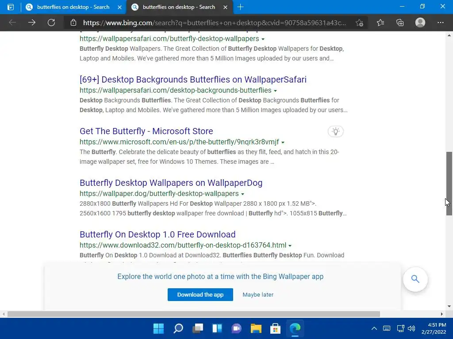Viewport: 453px width, 339px height.
Task: Open volume control tray icon
Action: [411, 328]
